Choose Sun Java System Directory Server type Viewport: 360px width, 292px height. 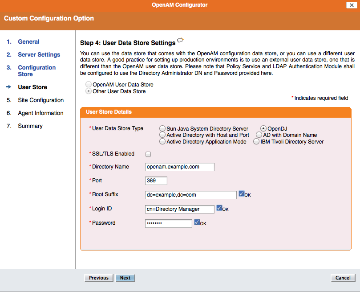(162, 128)
